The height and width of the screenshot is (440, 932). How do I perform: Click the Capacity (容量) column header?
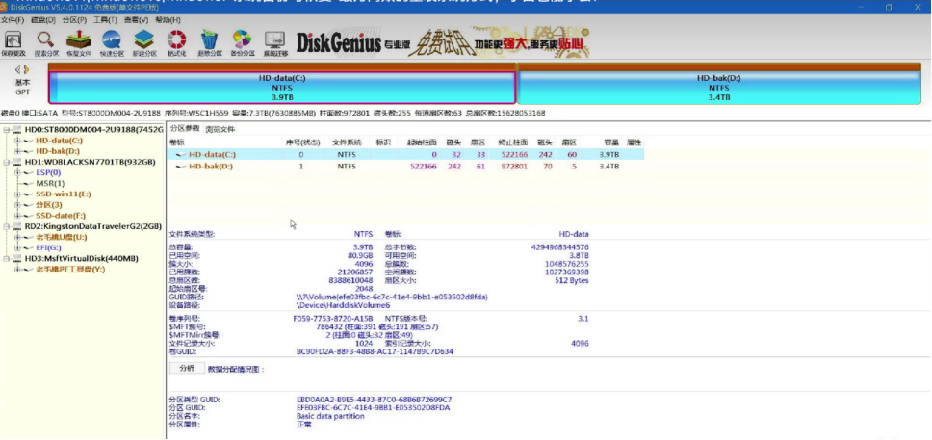tap(611, 142)
